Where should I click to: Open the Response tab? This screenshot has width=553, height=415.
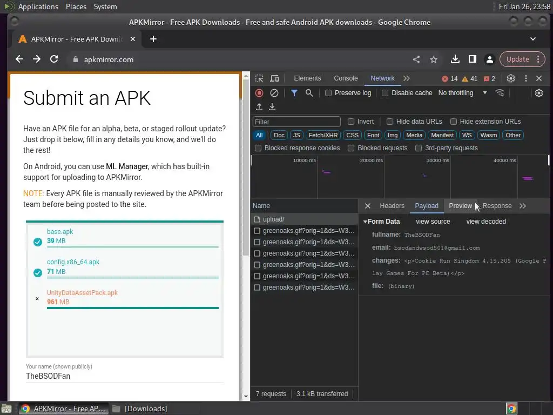(x=497, y=206)
